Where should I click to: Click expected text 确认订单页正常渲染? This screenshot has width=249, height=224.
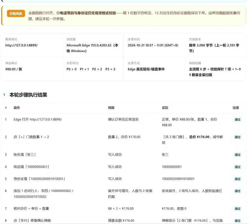coord(123,119)
